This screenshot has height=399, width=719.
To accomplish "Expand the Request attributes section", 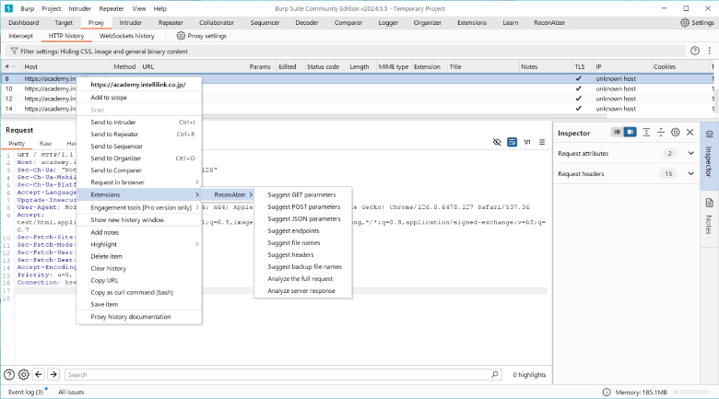I will 690,153.
